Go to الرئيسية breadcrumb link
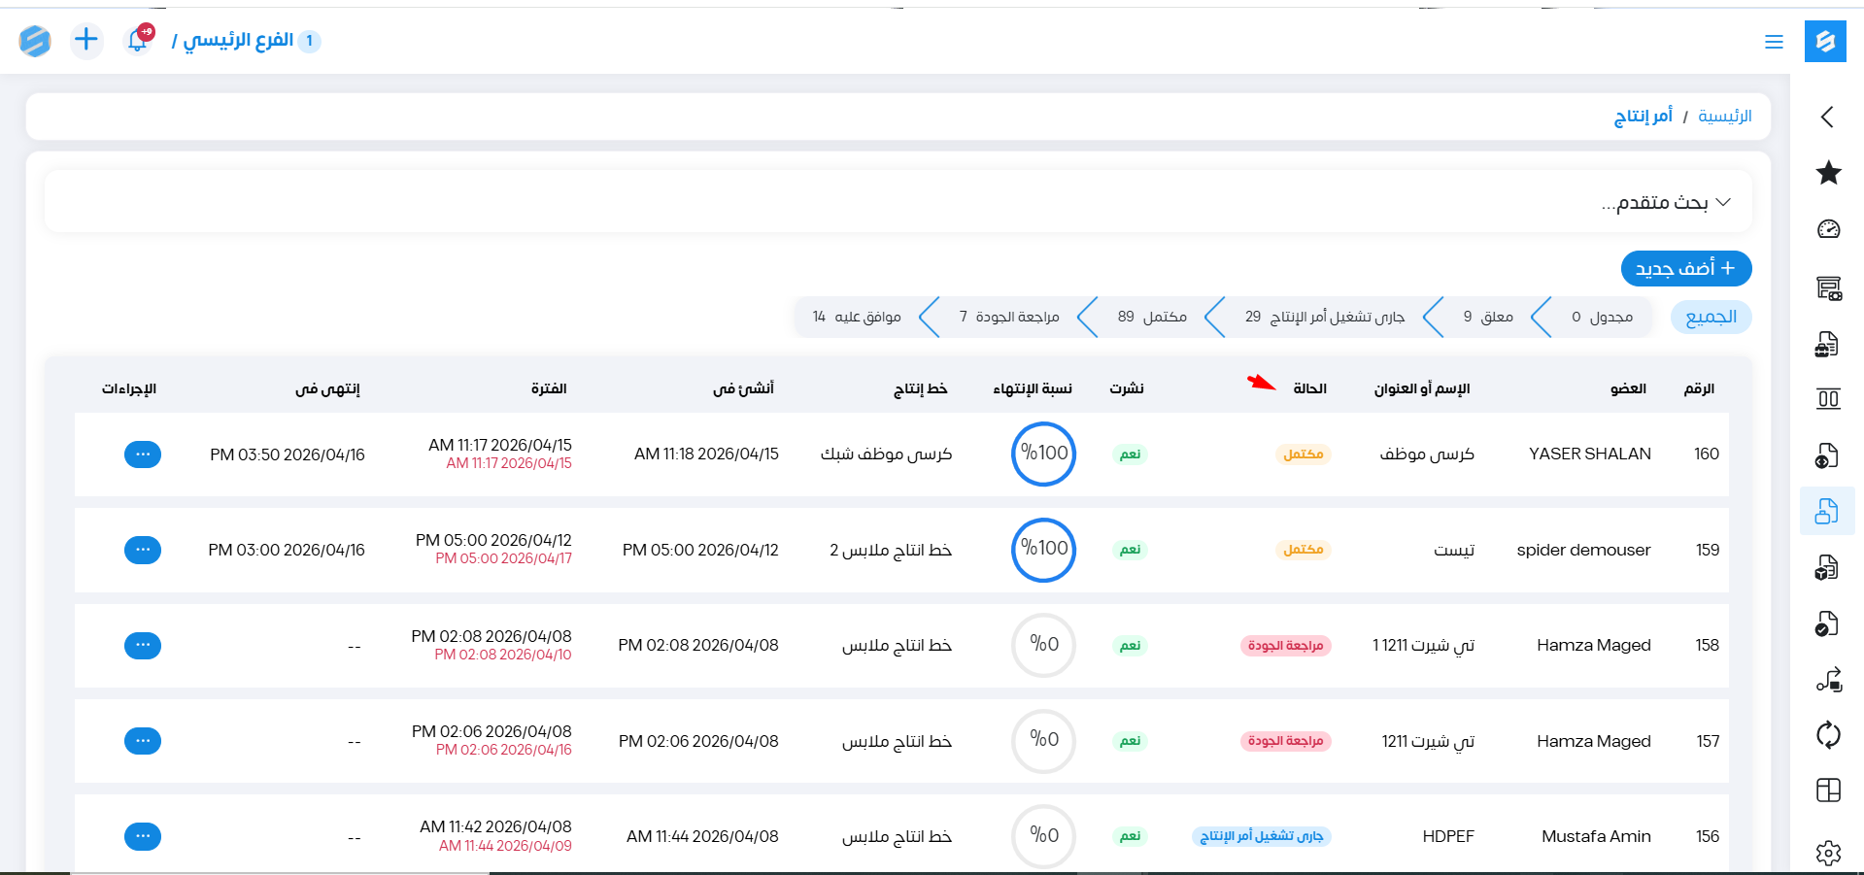Image resolution: width=1864 pixels, height=875 pixels. click(x=1724, y=117)
